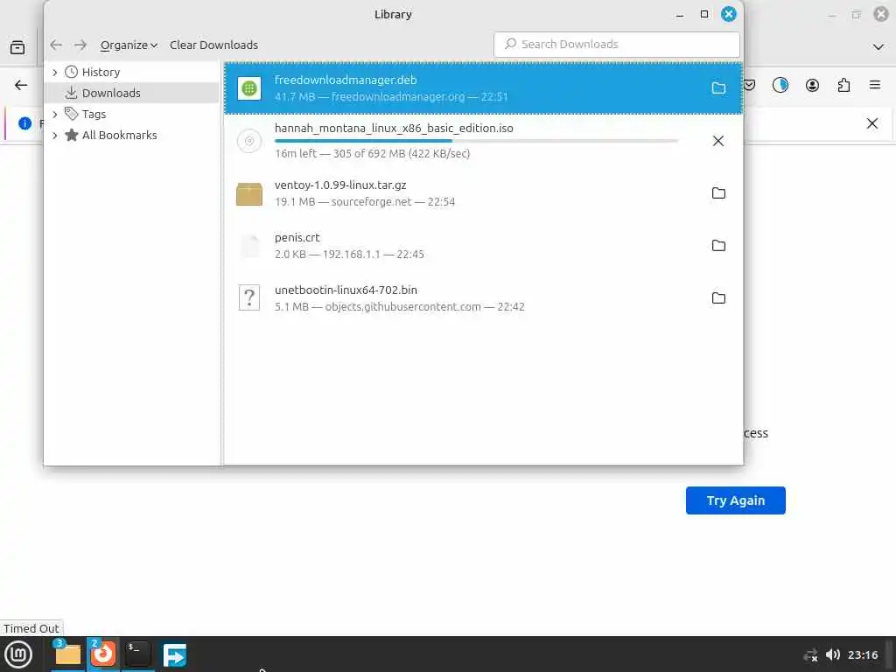Open folder containing ventoy-1.0.99-linux.tar.gz
This screenshot has height=672, width=896.
718,193
